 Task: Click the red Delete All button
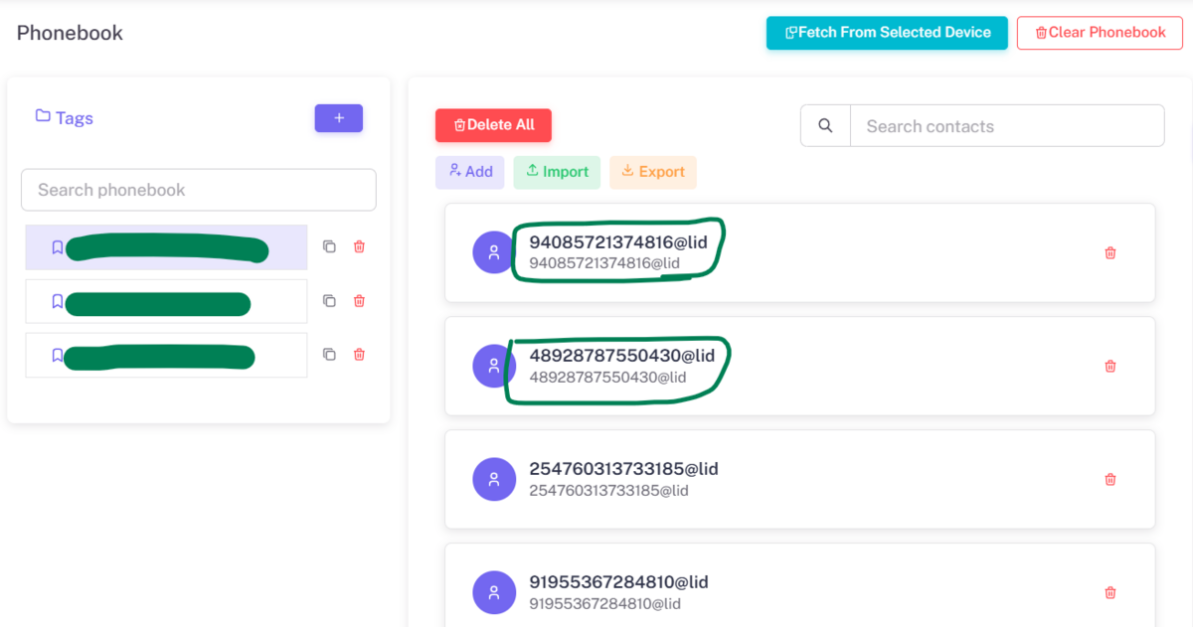pos(493,125)
